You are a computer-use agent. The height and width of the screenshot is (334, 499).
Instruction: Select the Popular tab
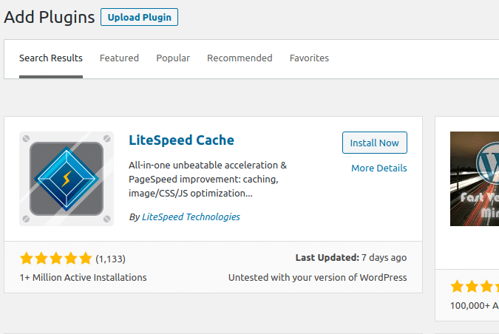coord(173,58)
